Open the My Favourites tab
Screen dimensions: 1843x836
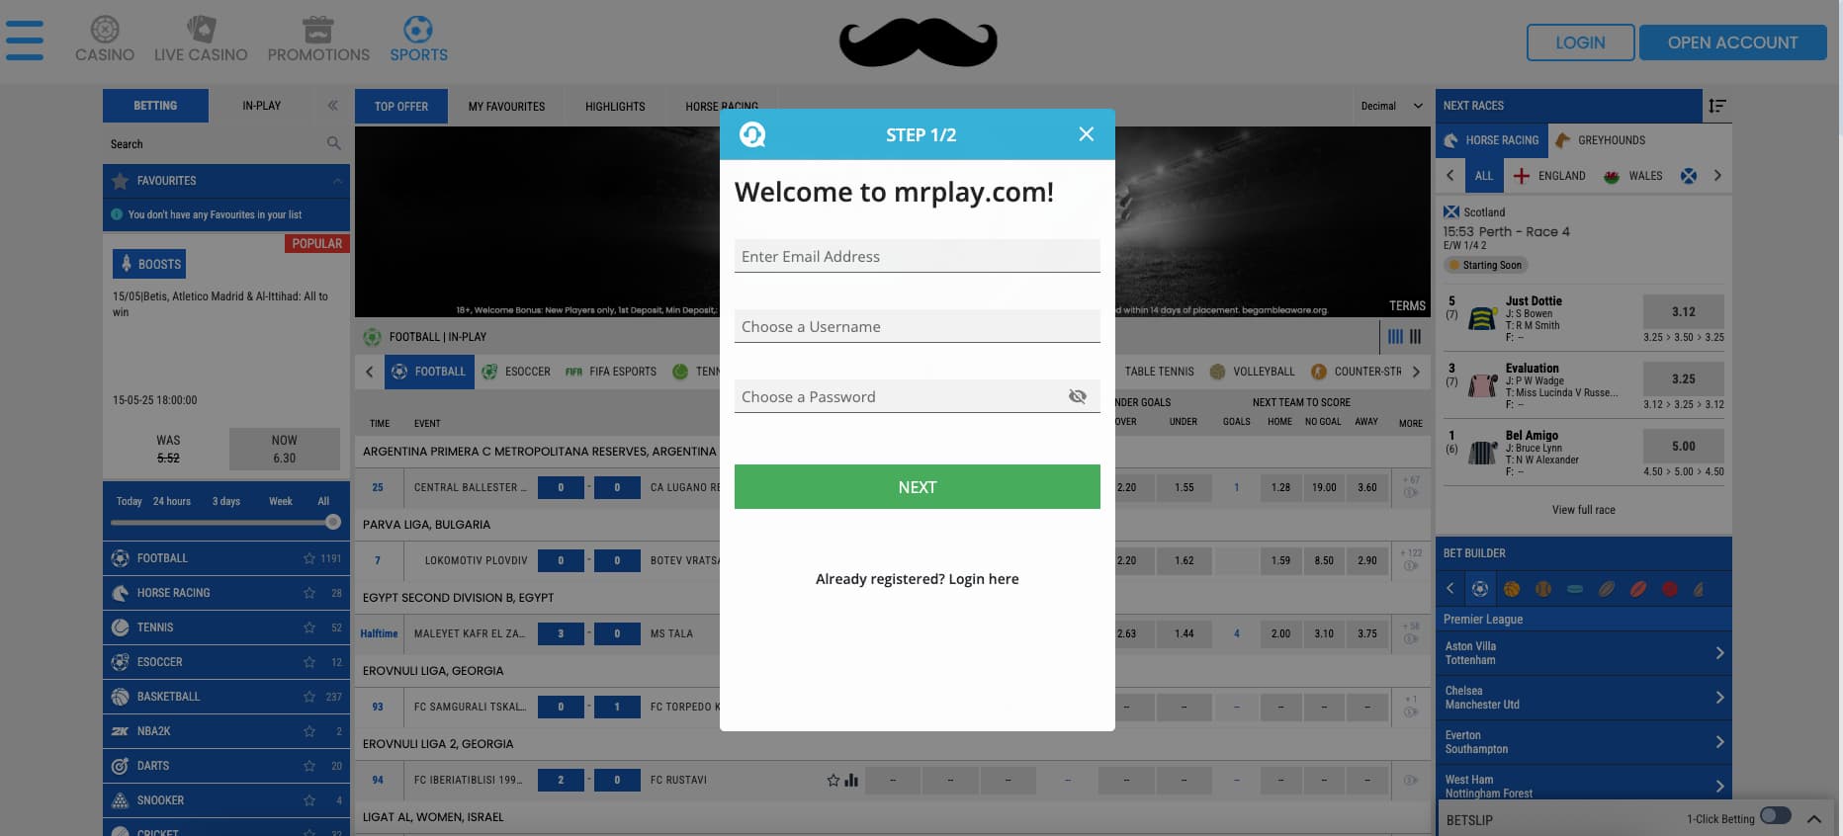(x=506, y=106)
